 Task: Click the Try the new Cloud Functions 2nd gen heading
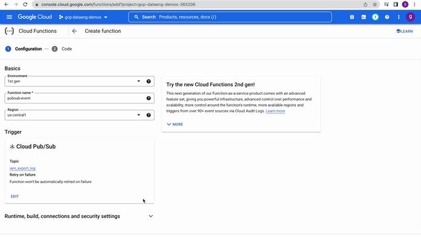[x=210, y=84]
